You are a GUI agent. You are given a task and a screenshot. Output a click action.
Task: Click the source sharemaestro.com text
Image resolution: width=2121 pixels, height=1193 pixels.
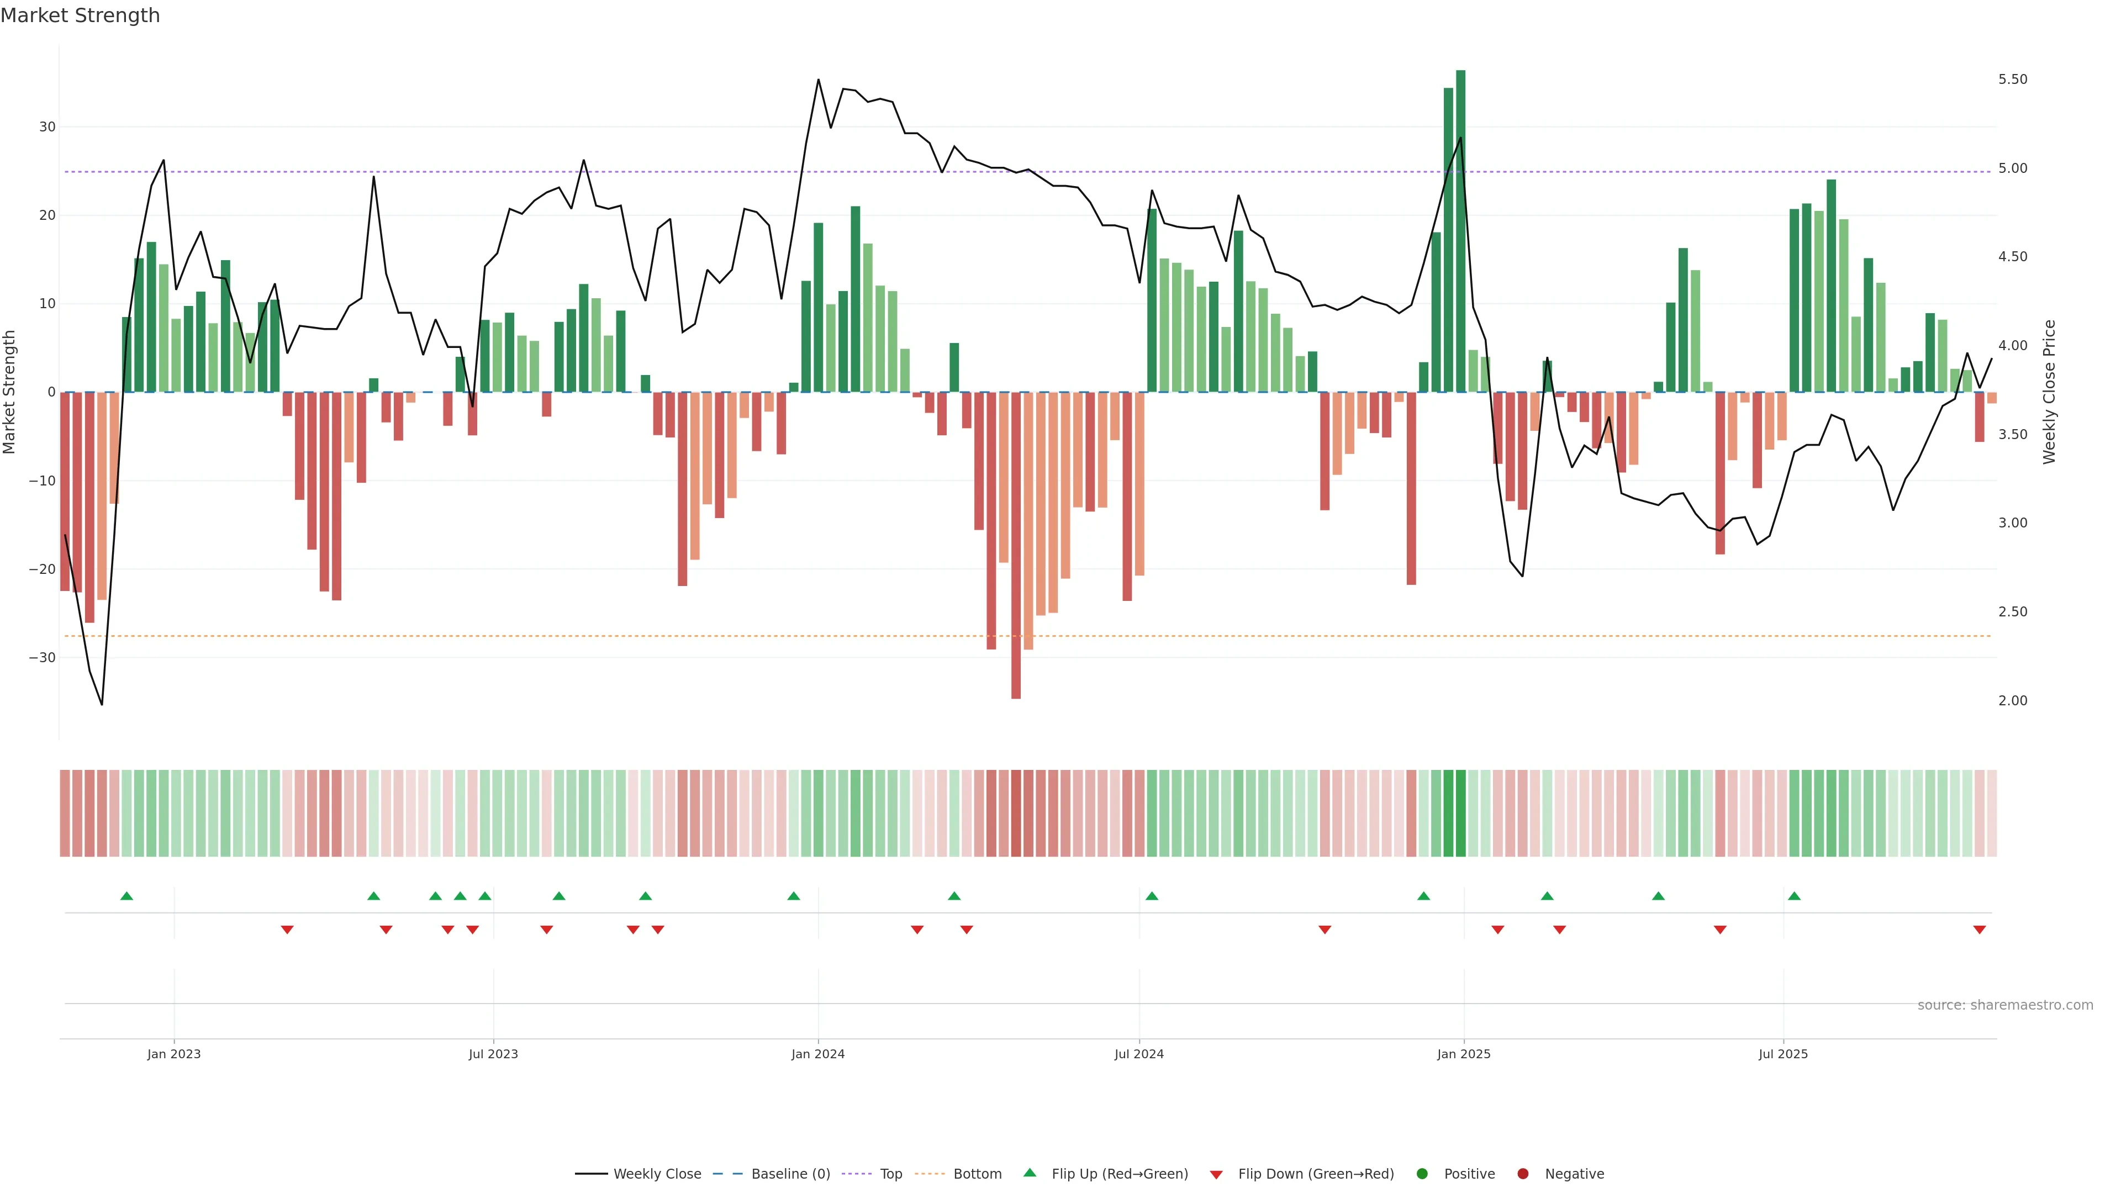tap(2005, 1005)
